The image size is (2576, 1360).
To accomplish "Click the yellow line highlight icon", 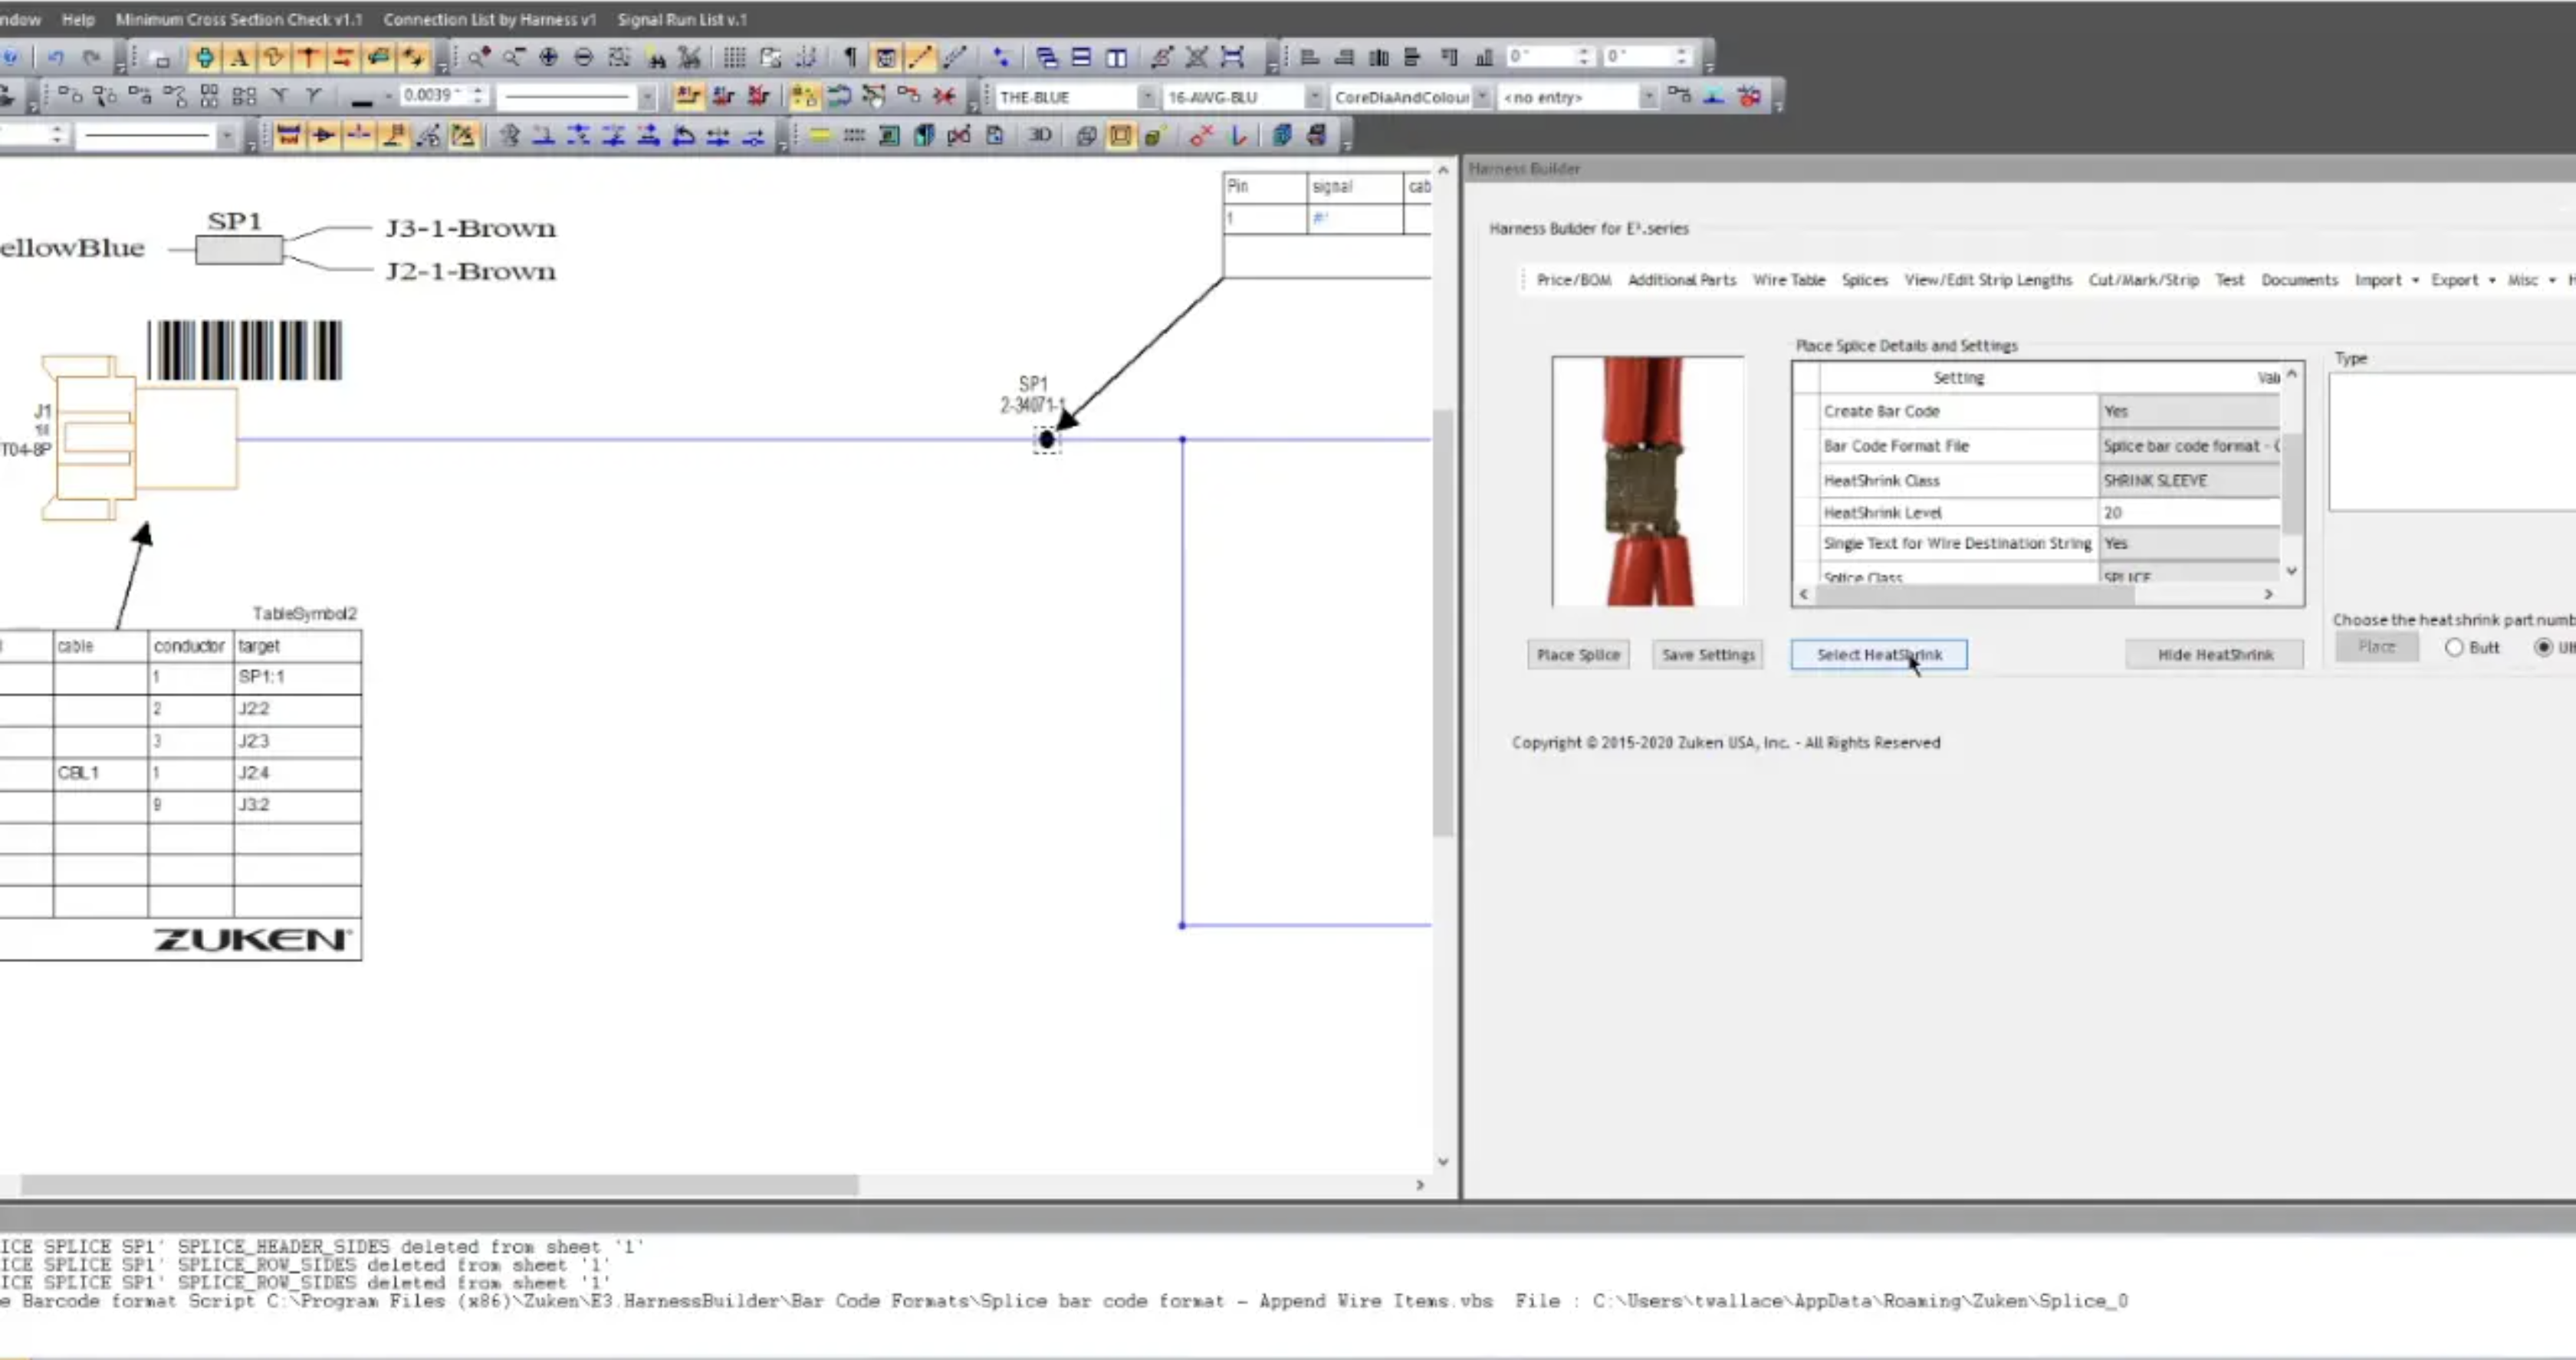I will click(x=819, y=135).
